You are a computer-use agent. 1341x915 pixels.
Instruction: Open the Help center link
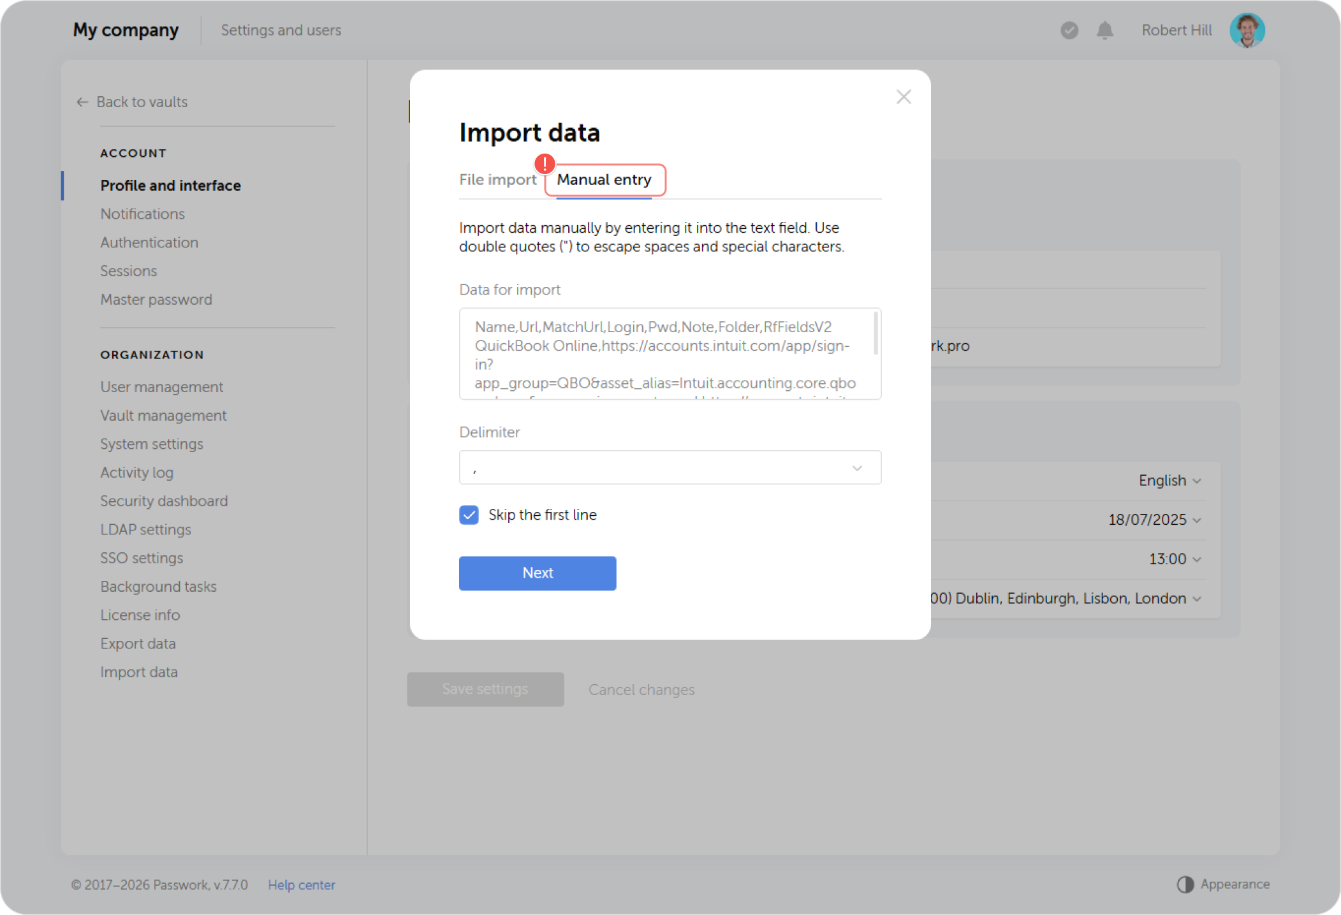[x=301, y=884]
